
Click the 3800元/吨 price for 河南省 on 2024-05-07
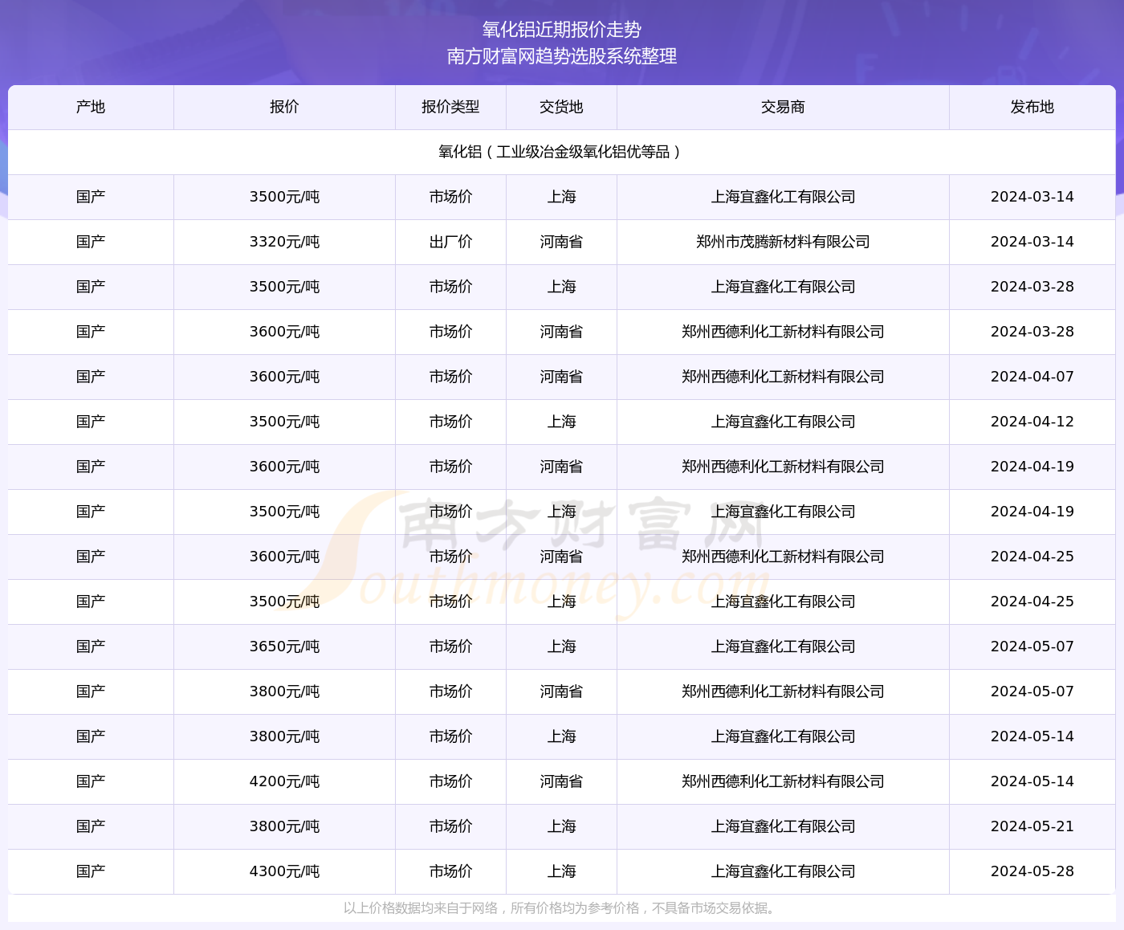coord(284,691)
